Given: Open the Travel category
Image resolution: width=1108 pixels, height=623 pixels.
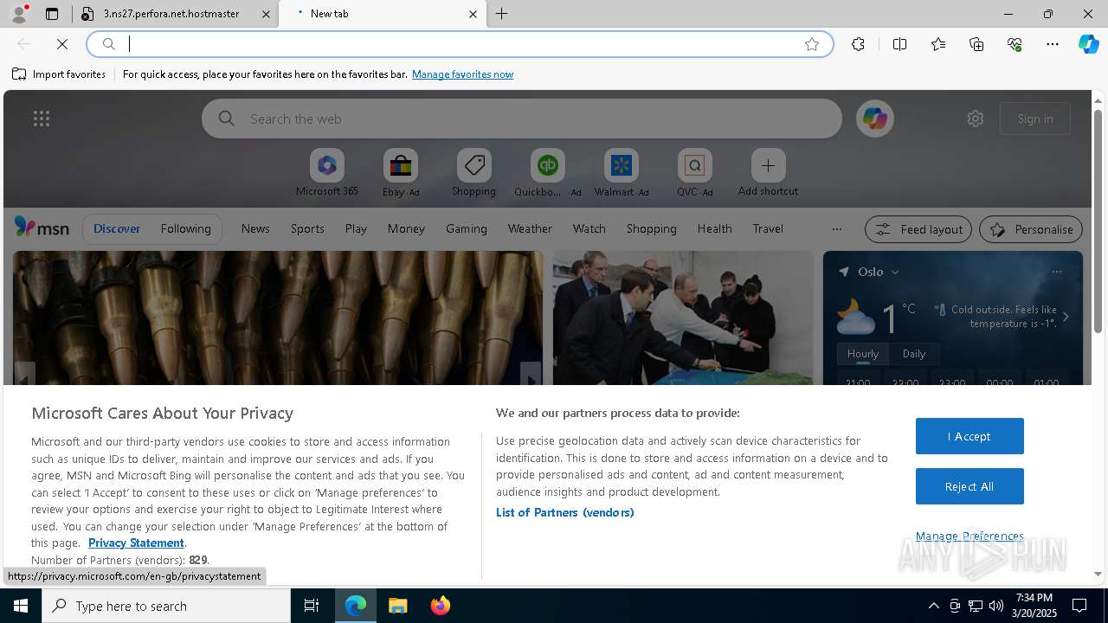Looking at the screenshot, I should [768, 228].
